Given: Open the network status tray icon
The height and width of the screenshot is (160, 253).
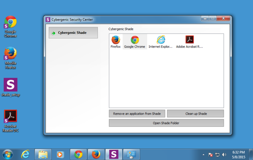Looking at the screenshot, I should [217, 155].
